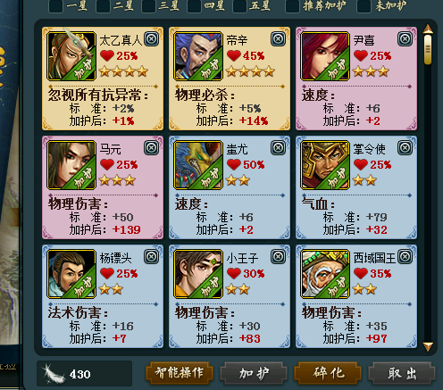443x390 pixels.
Task: Click the X icon on 尹喜 card
Action: tap(405, 39)
